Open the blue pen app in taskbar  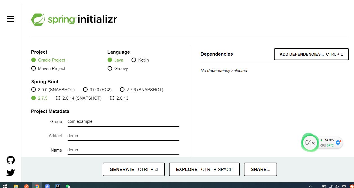47,186
